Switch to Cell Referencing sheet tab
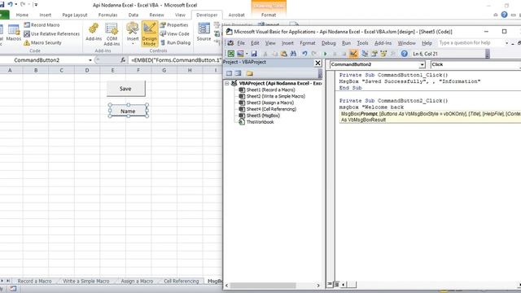This screenshot has height=293, width=521. (x=181, y=281)
